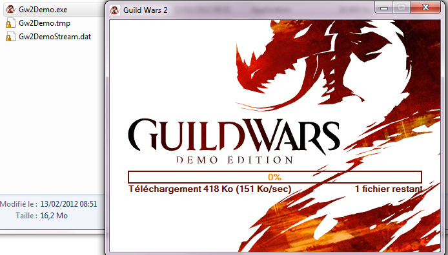Click the Guild Wars 2 window title text

(145, 10)
